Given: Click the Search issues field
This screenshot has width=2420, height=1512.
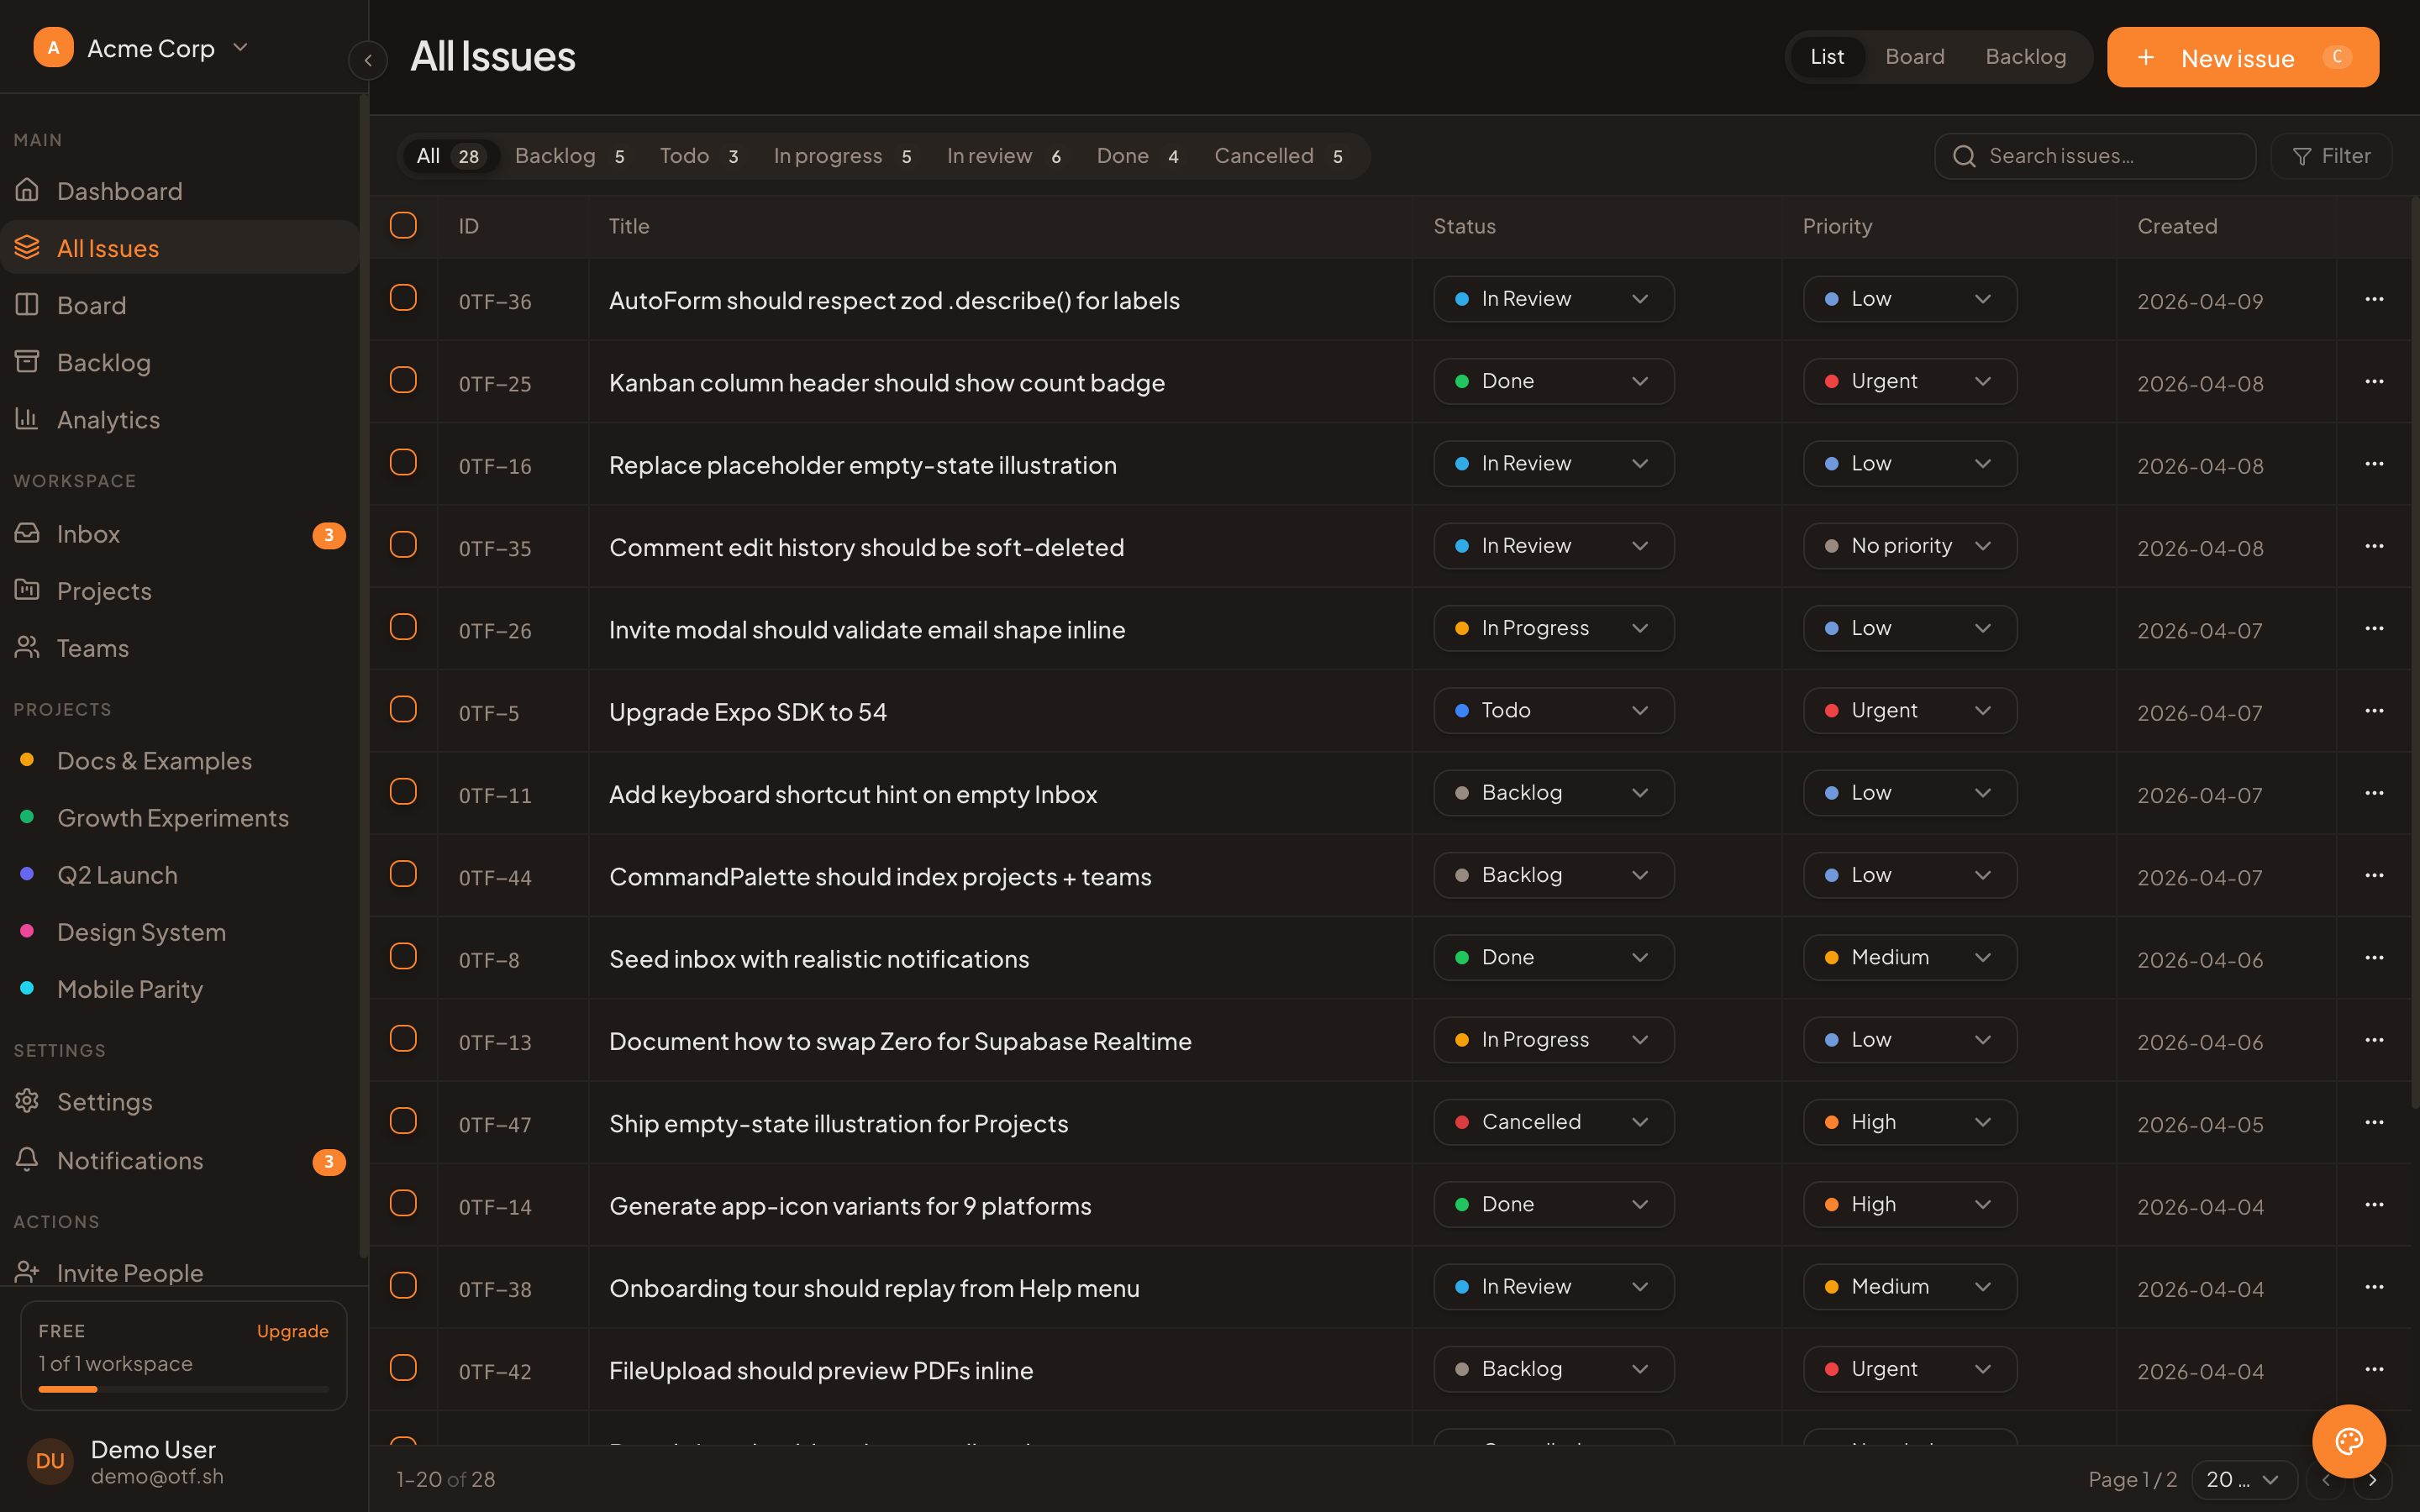Looking at the screenshot, I should pos(2095,156).
